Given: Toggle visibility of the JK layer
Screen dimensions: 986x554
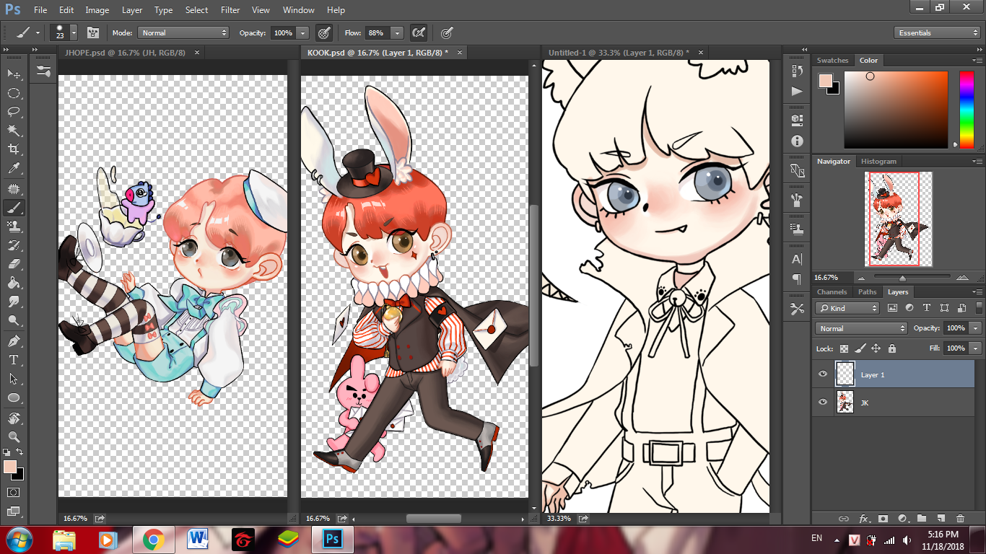Looking at the screenshot, I should coord(823,403).
